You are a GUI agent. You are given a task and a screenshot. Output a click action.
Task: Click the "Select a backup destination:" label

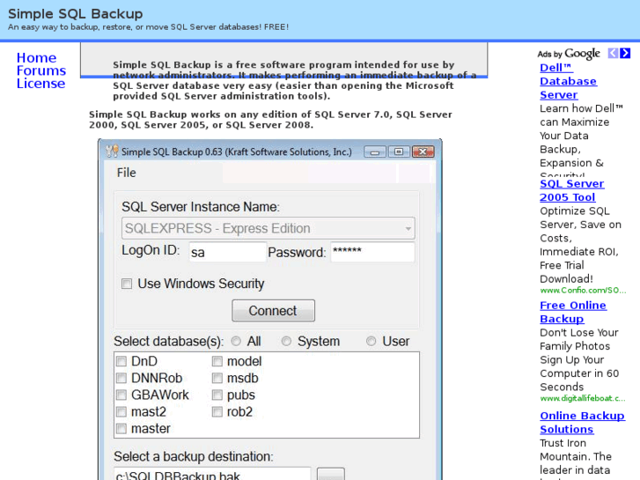194,456
